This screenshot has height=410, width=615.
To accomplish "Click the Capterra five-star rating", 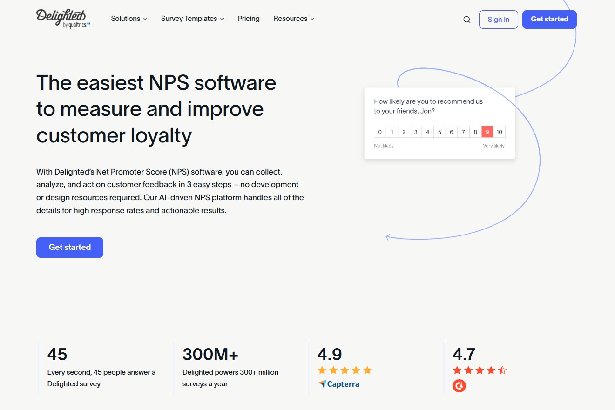I will [x=345, y=370].
